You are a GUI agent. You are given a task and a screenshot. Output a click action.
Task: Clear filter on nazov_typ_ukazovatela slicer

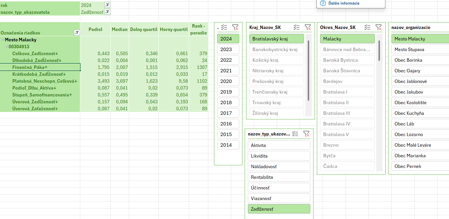(306, 134)
